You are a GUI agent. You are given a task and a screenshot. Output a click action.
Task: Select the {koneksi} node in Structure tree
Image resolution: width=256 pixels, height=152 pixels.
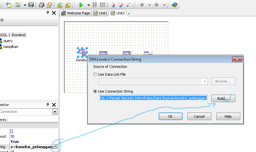[13, 35]
